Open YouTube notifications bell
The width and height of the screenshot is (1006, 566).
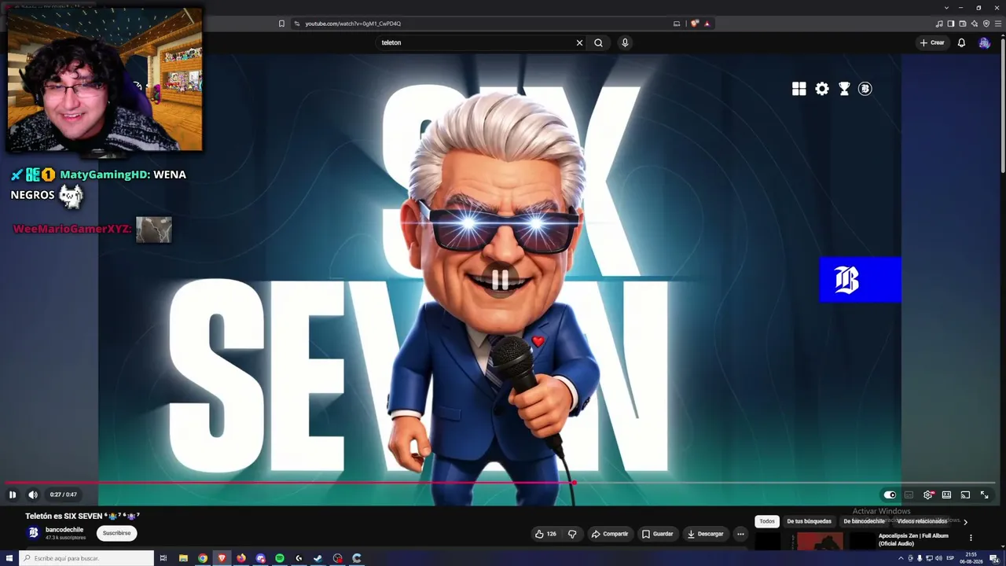(x=961, y=42)
